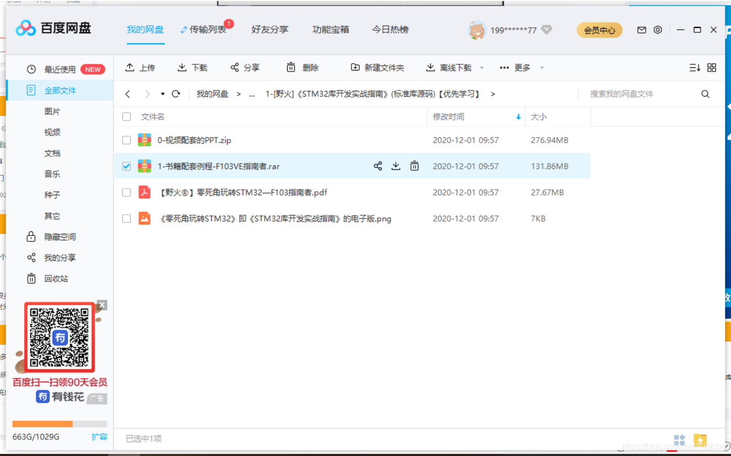Expand the chevron after the breadcrumb path
Screen dimensions: 731x456
(493, 94)
